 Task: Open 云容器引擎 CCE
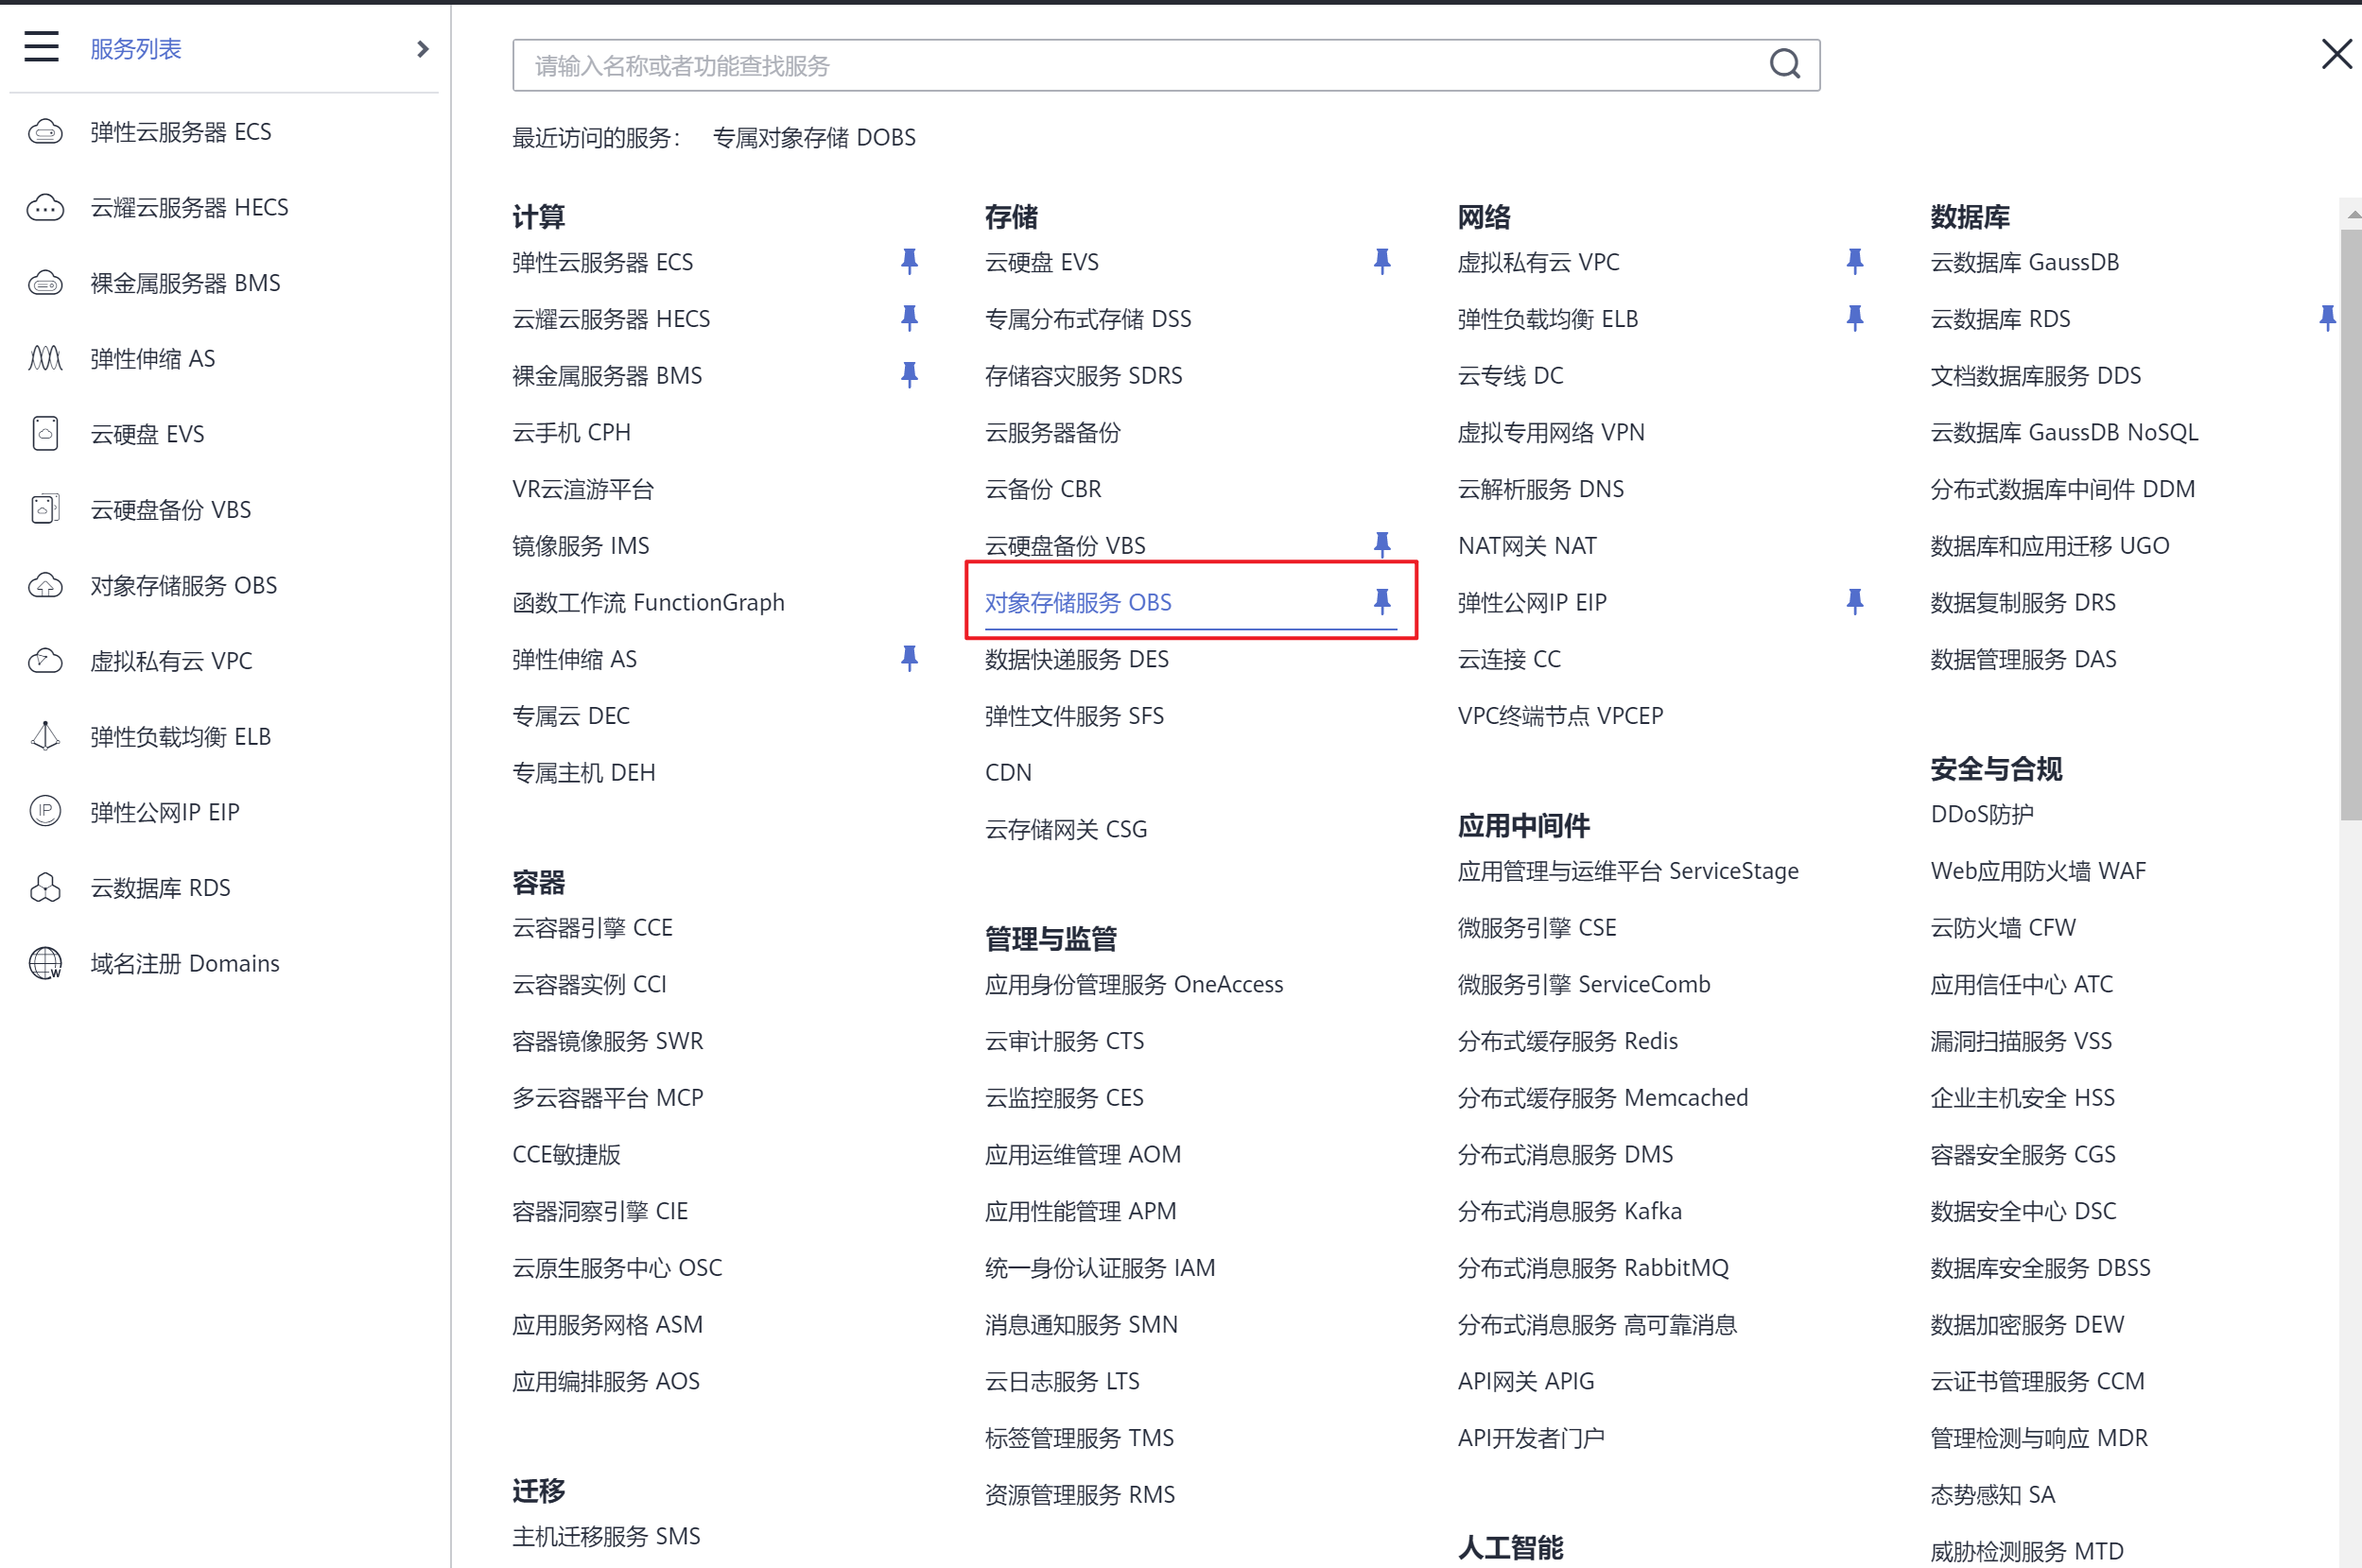(592, 928)
